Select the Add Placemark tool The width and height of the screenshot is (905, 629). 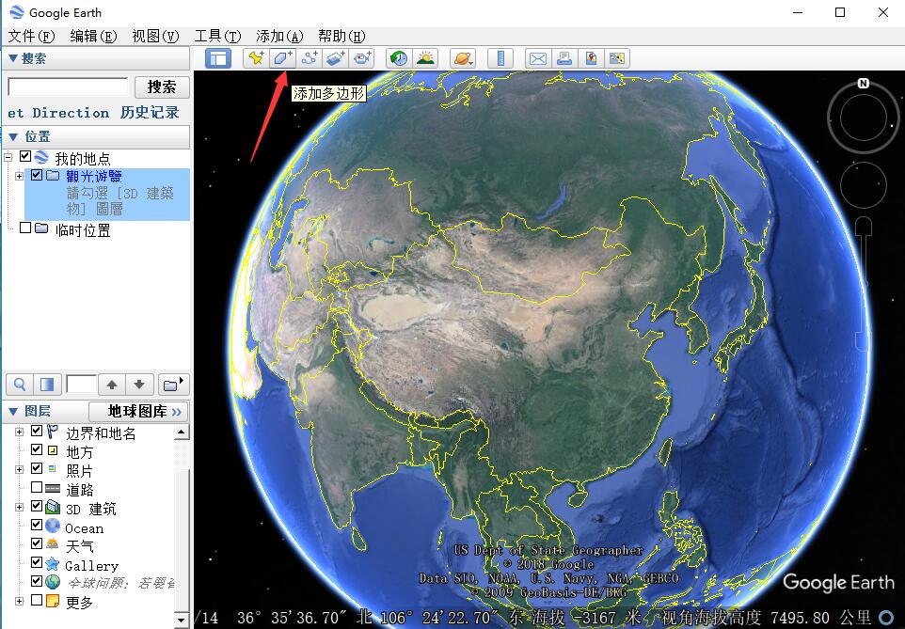[256, 57]
